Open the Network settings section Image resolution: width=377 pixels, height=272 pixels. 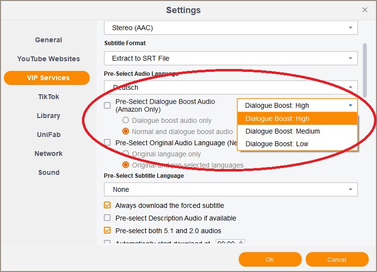tap(49, 153)
